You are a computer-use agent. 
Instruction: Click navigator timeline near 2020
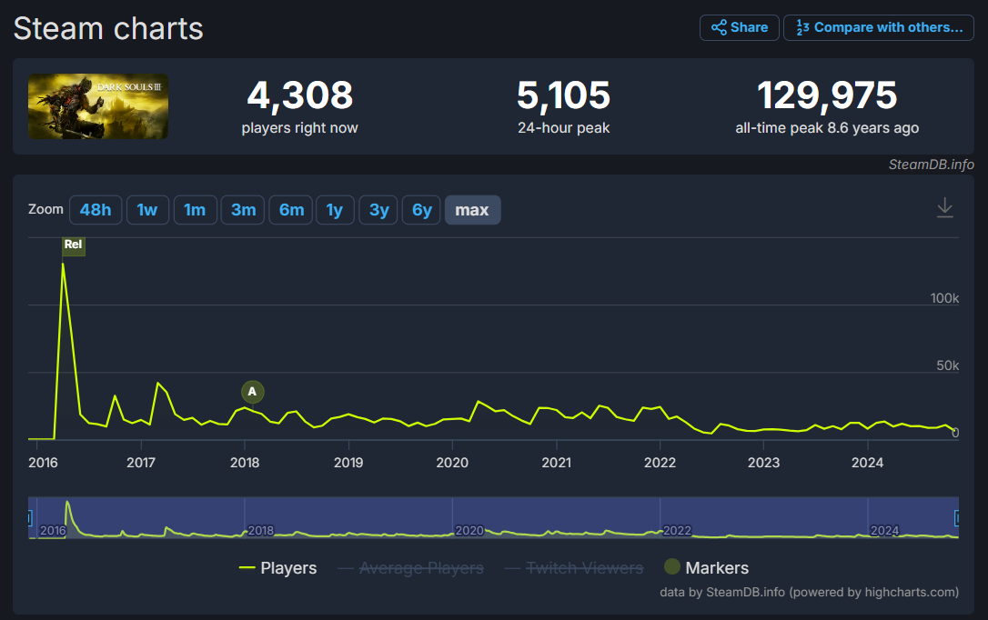[469, 530]
